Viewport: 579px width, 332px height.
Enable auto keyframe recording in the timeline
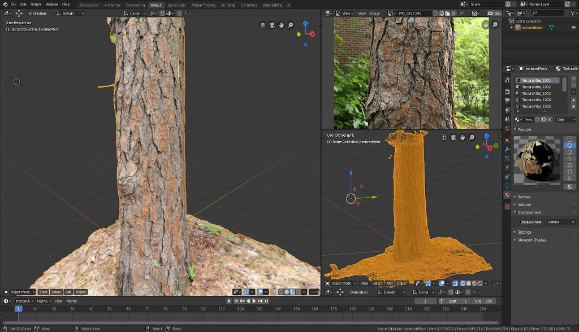click(x=230, y=301)
